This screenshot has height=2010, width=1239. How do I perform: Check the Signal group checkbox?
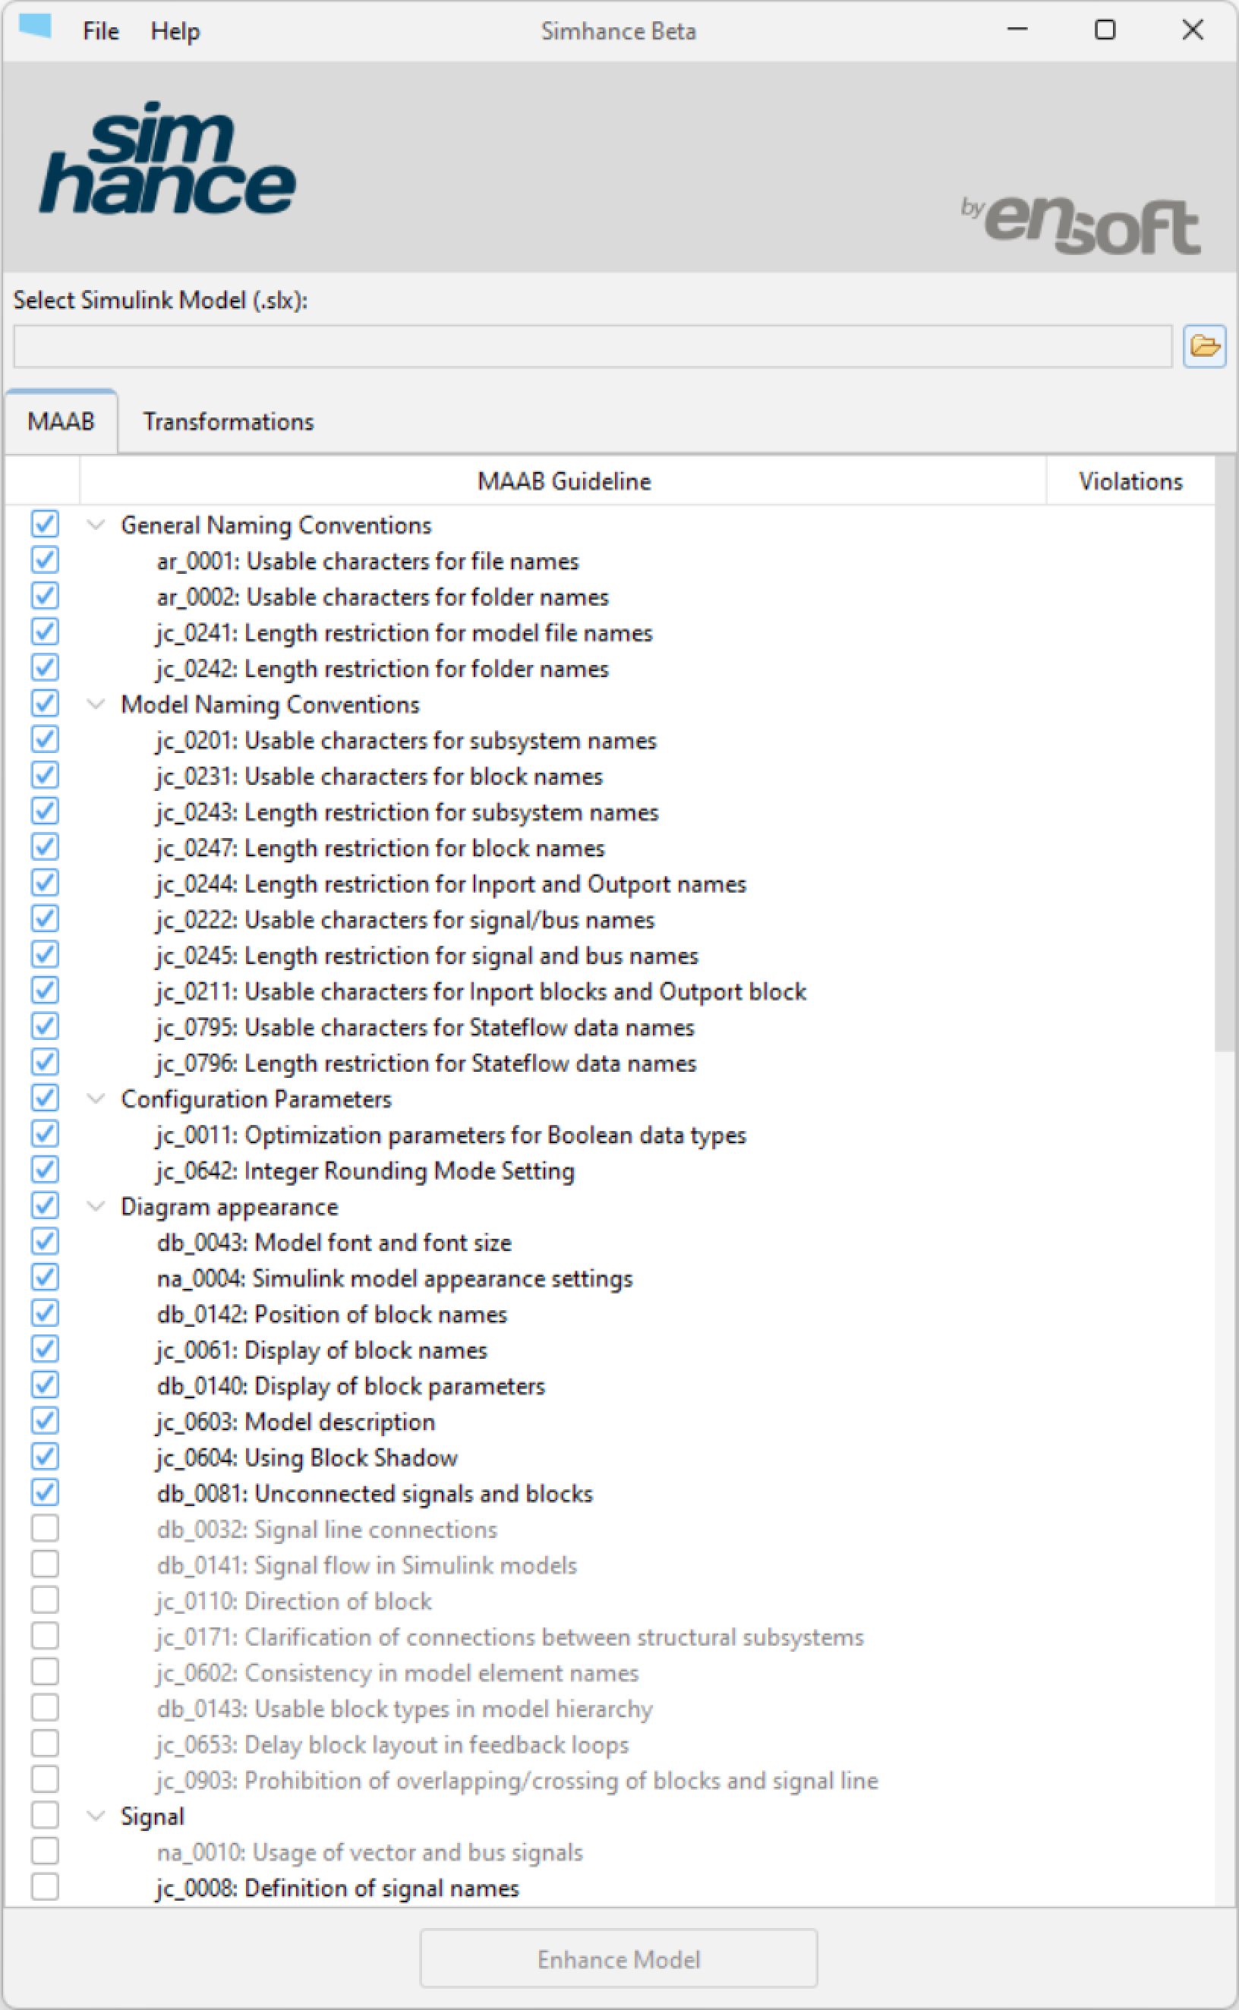[x=45, y=1815]
